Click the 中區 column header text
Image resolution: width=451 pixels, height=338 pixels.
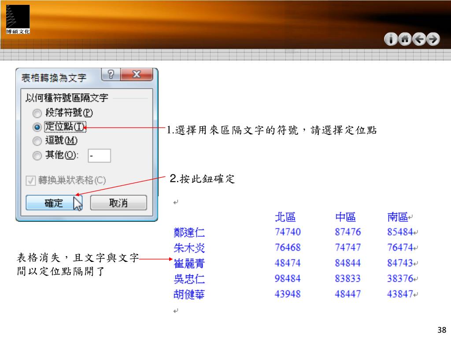pyautogui.click(x=345, y=217)
